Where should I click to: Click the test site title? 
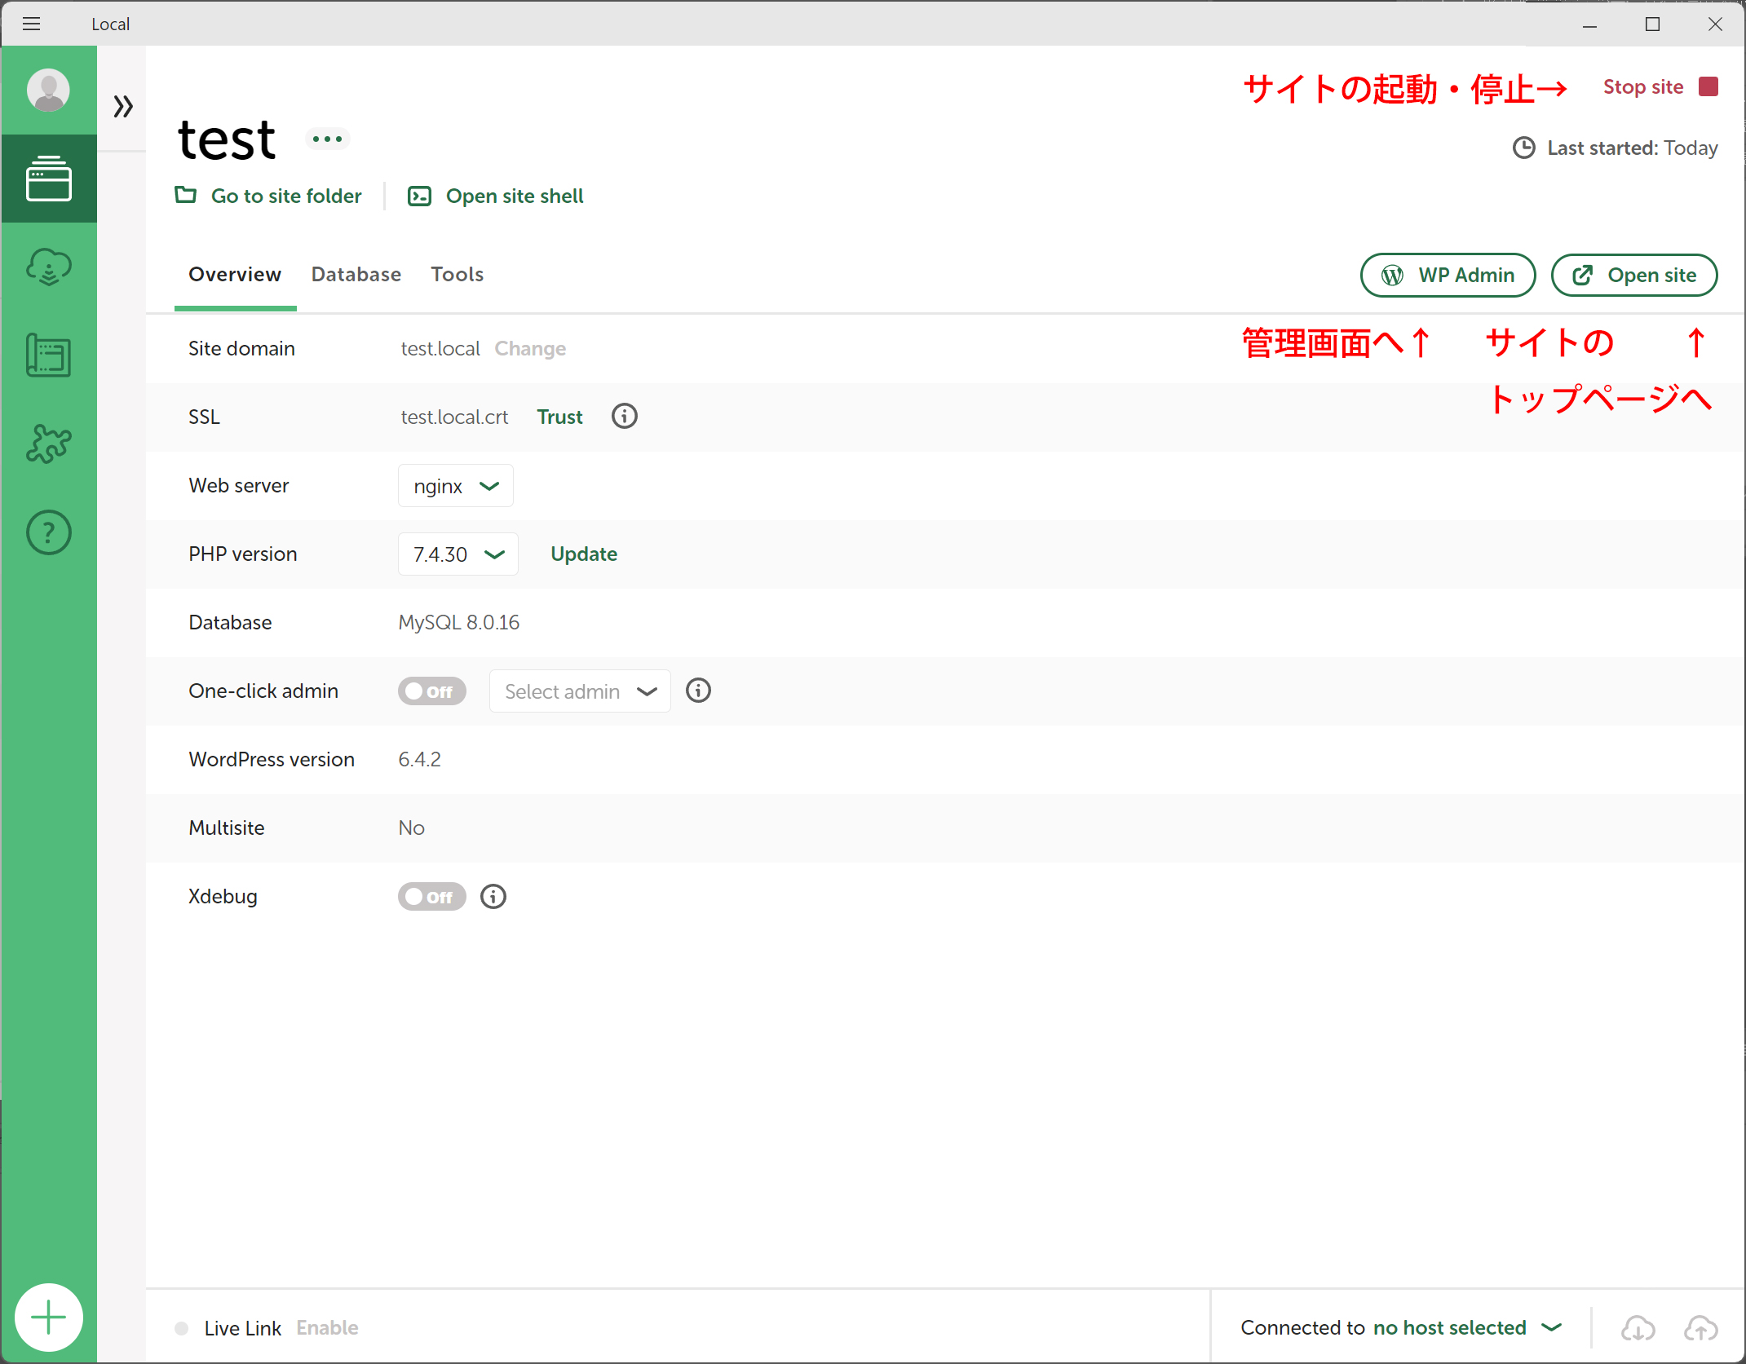[x=227, y=139]
